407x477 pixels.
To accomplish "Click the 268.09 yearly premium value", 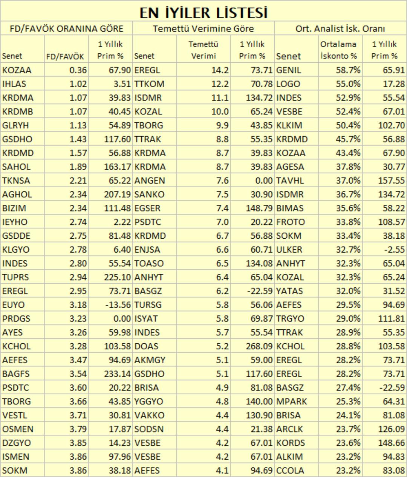I will (x=259, y=346).
